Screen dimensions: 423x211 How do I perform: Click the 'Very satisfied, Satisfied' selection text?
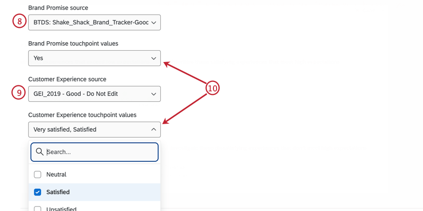tap(65, 130)
